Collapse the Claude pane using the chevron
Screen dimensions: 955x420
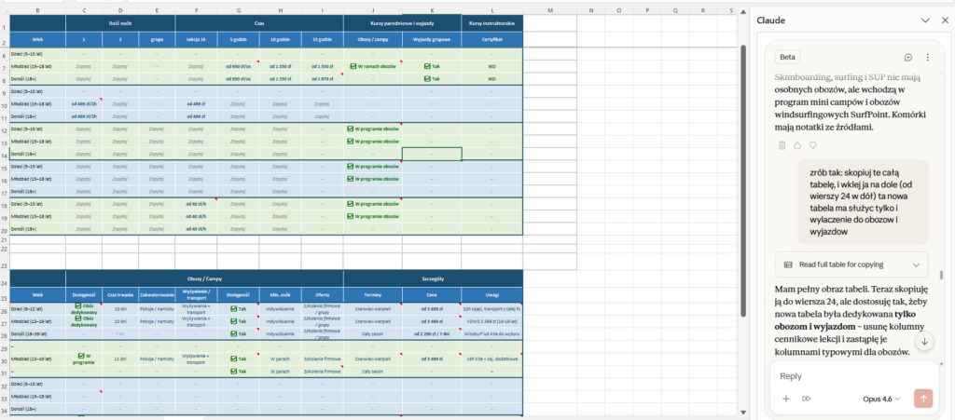[925, 20]
